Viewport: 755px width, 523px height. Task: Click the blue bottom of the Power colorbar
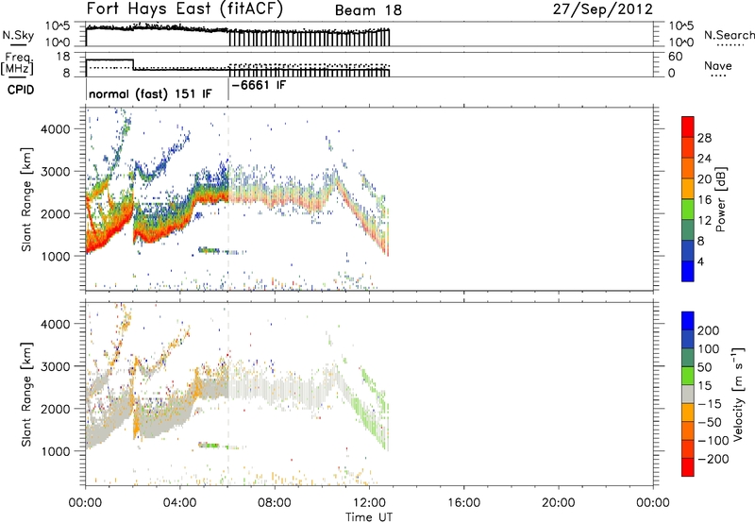coord(688,271)
